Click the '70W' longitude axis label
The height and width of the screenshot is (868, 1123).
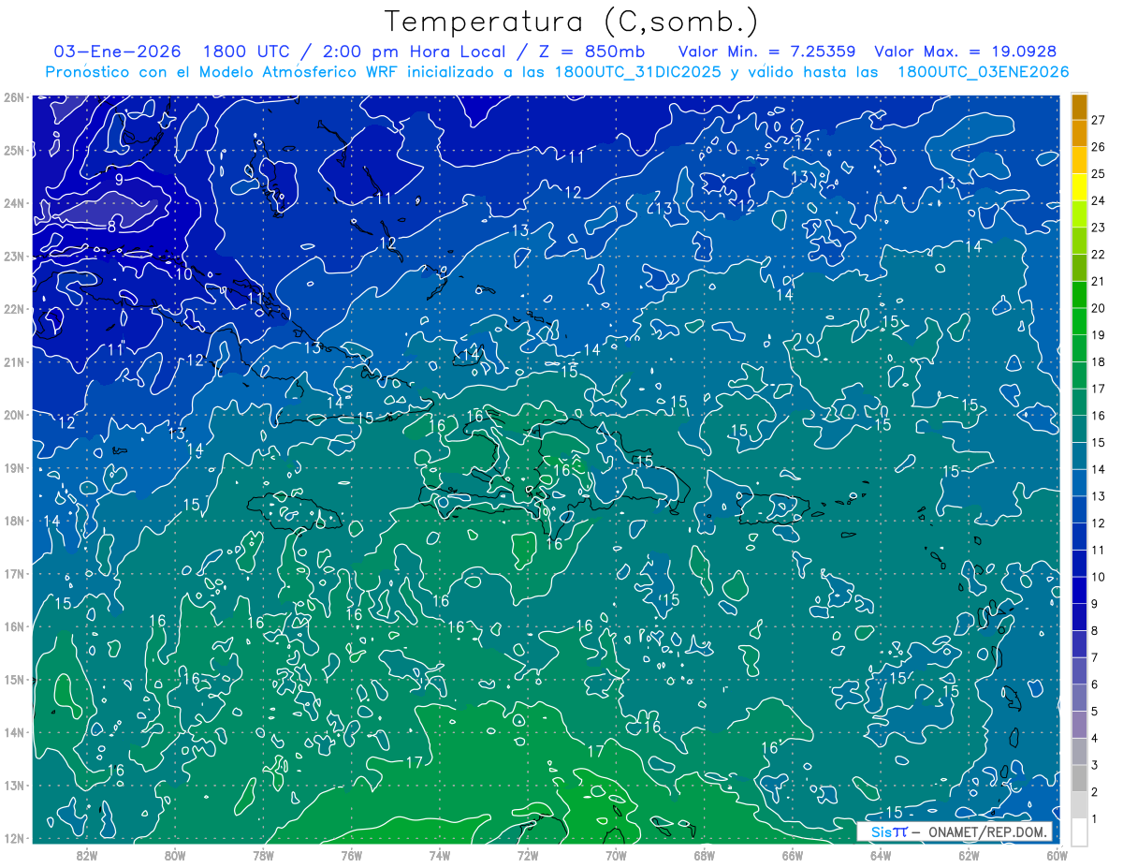616,855
